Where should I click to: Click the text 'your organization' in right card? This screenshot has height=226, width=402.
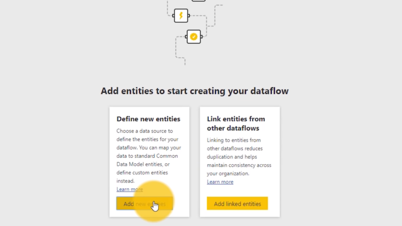click(x=228, y=174)
